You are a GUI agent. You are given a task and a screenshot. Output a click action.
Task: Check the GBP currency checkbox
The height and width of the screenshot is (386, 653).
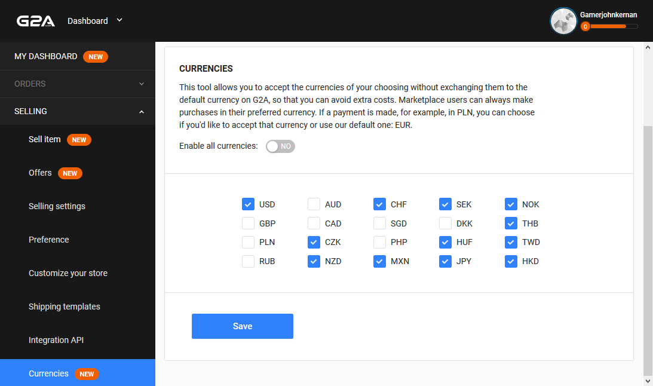click(x=248, y=223)
